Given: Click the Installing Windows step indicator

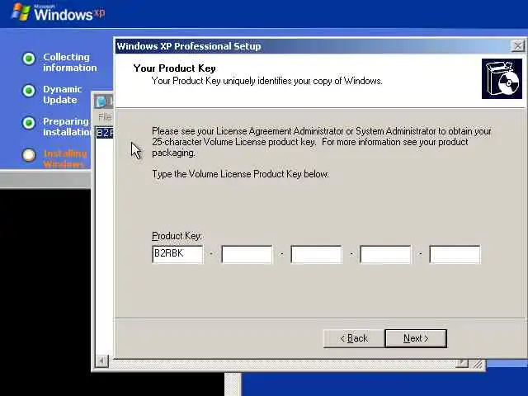Looking at the screenshot, I should [x=29, y=155].
